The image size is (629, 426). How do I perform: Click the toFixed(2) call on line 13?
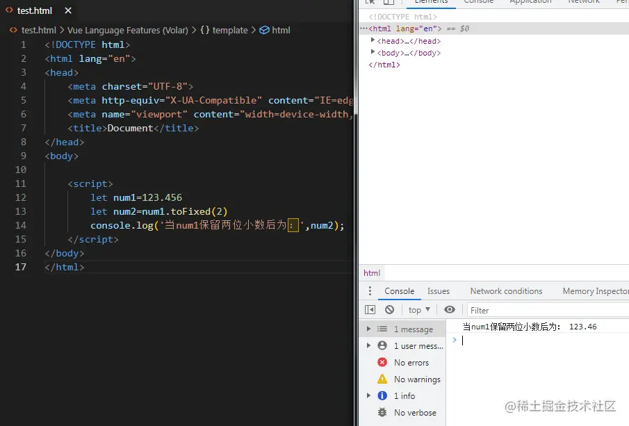pyautogui.click(x=199, y=211)
